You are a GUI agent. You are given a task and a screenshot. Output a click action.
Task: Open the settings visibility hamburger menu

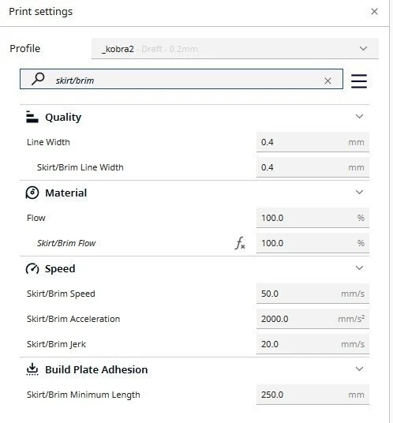click(359, 81)
